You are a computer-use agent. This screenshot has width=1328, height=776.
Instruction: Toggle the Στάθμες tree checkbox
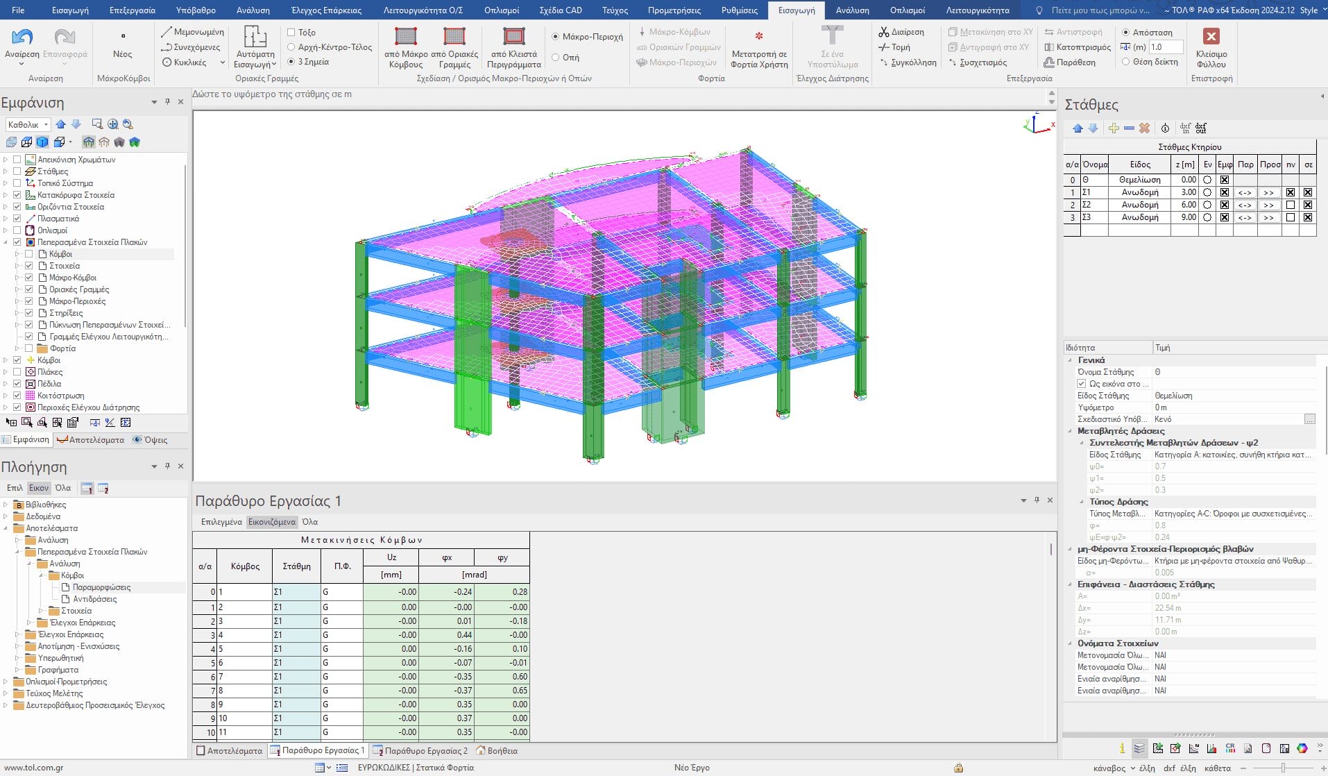tap(17, 171)
